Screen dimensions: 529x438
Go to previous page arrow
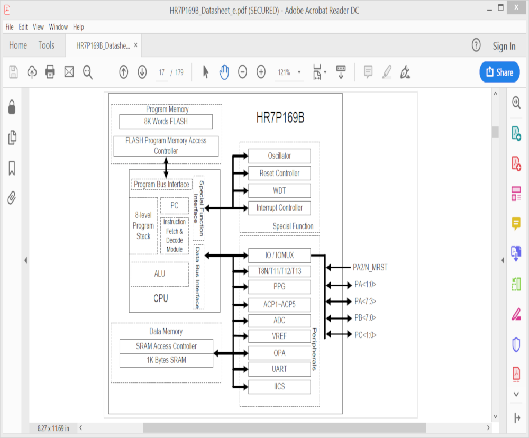coord(123,72)
